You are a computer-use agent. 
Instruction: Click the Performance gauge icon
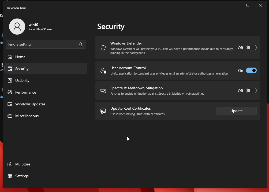(x=10, y=92)
